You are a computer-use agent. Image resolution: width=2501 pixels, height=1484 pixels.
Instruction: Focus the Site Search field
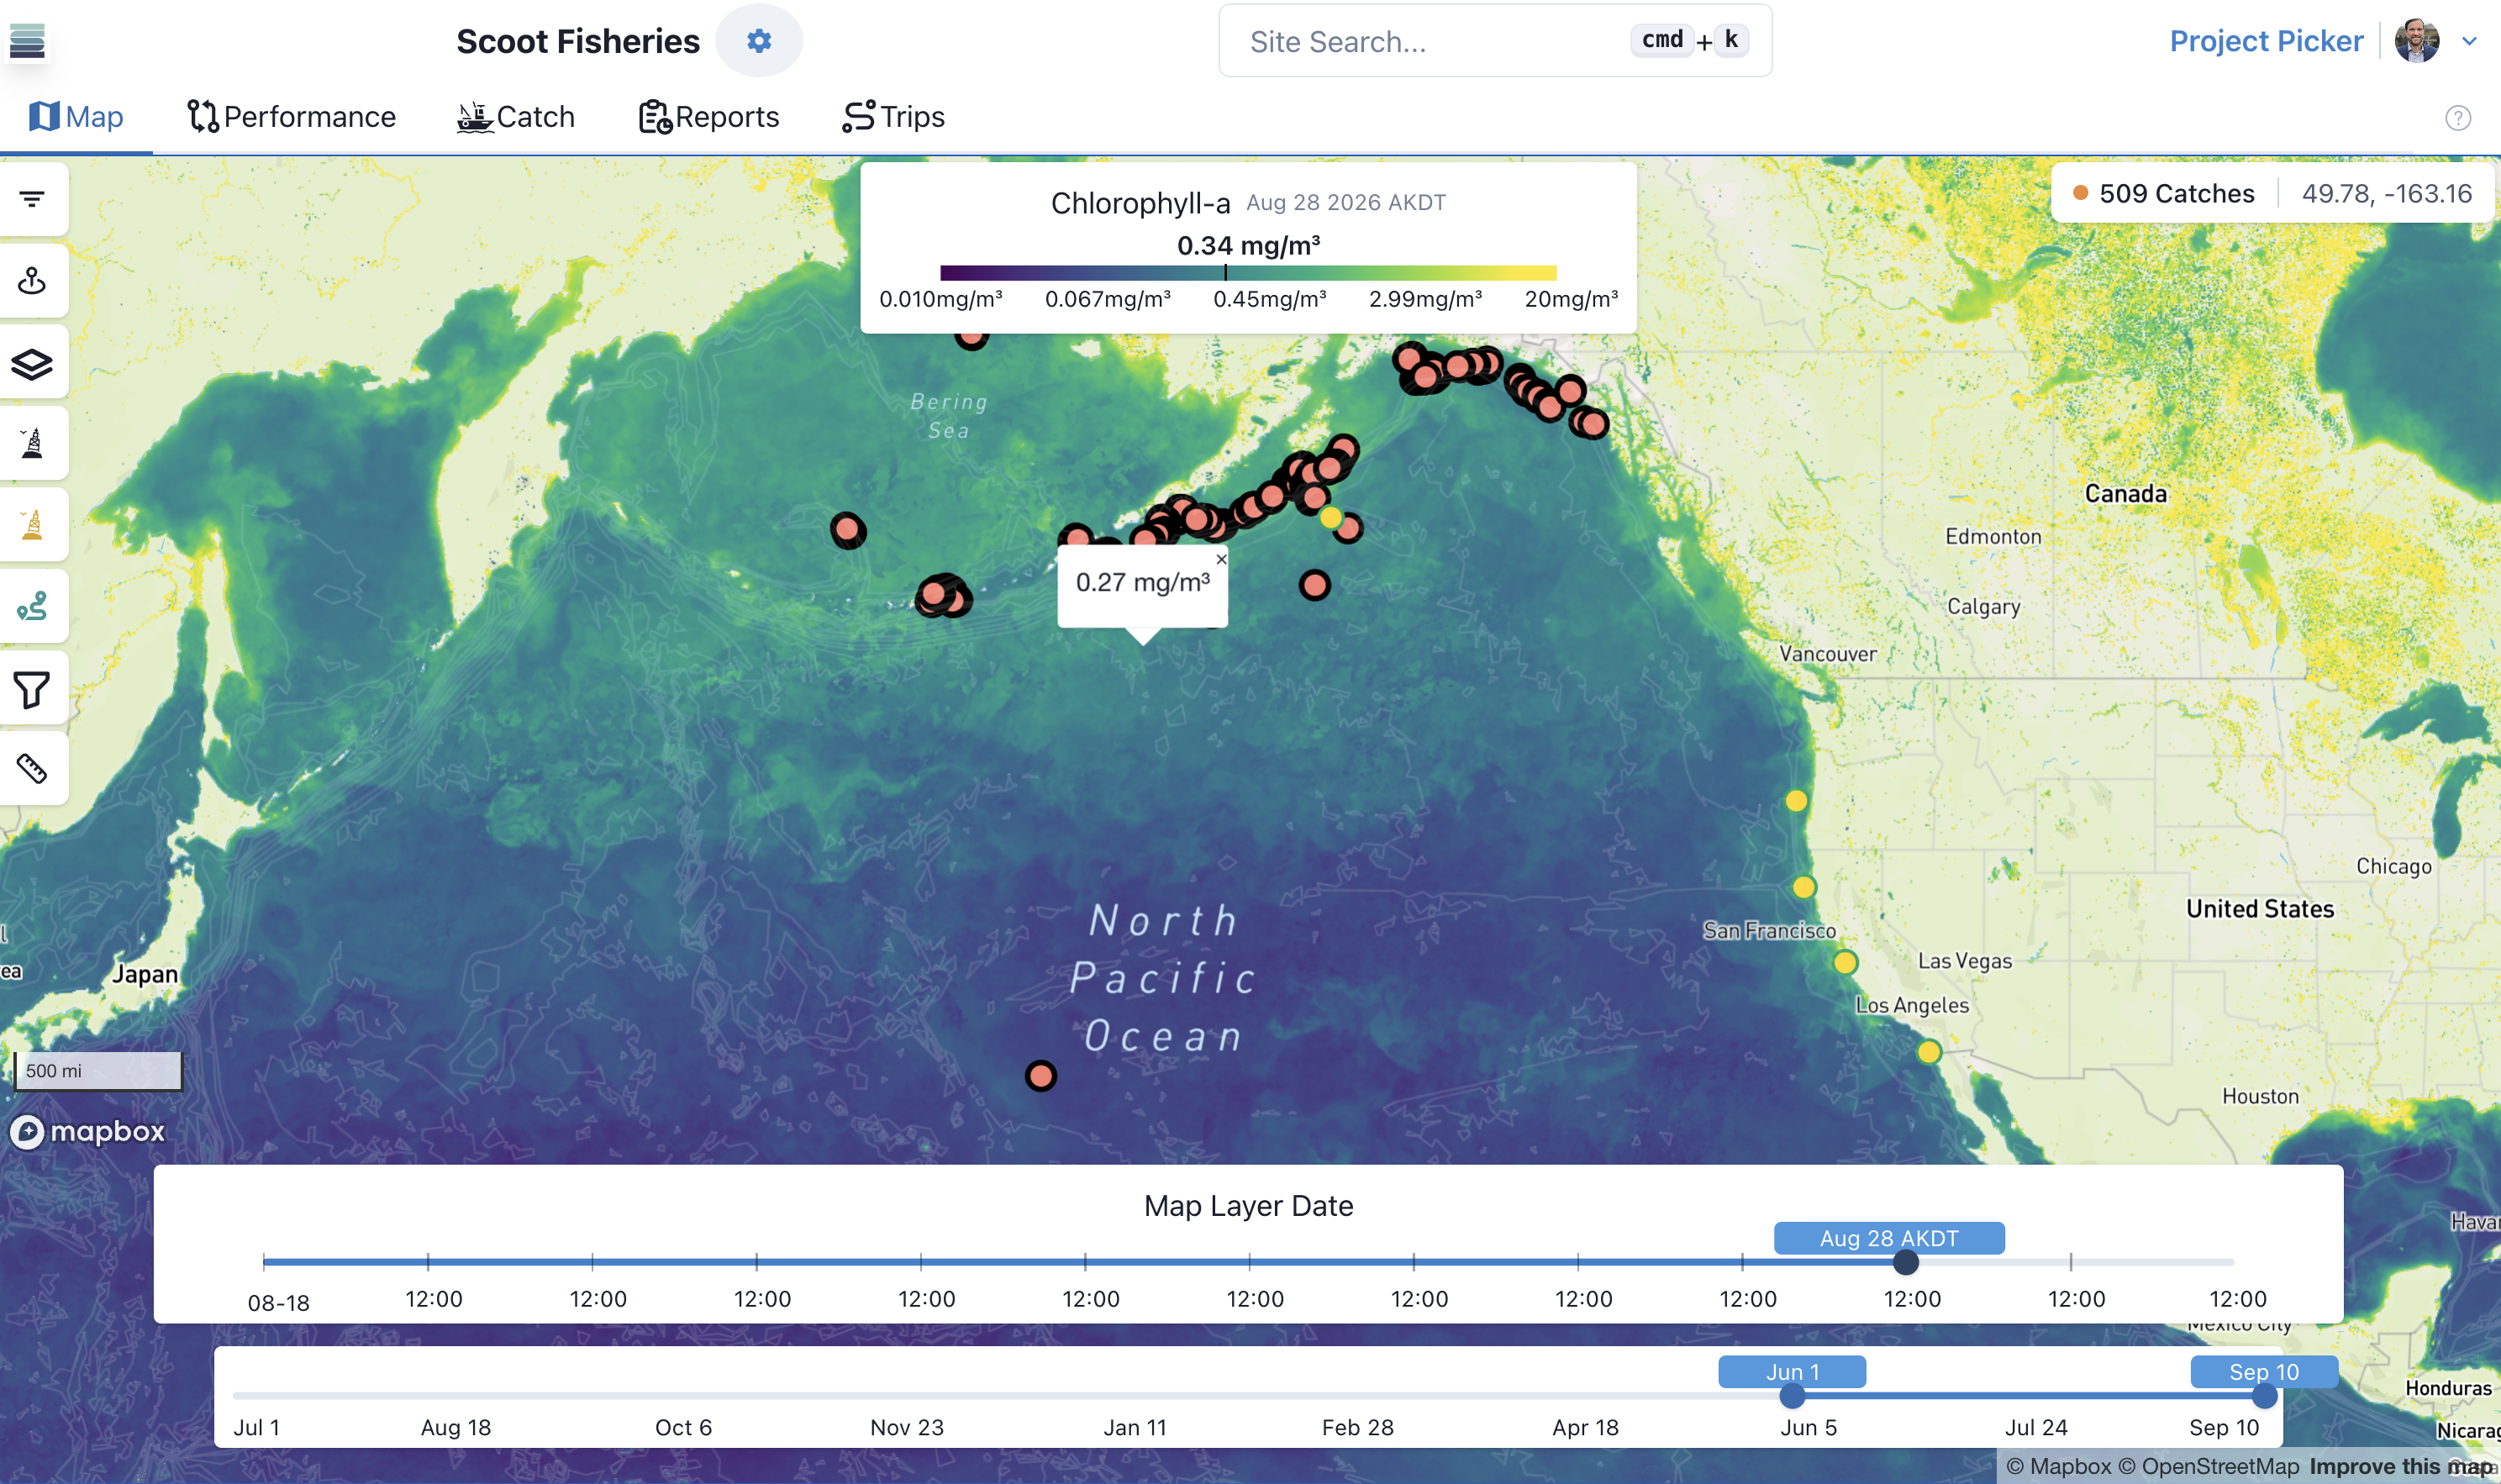(x=1495, y=41)
